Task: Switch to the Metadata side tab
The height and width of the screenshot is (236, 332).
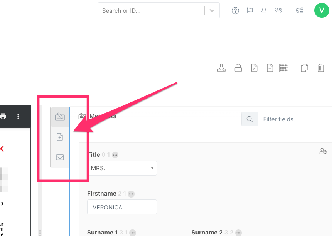Action: (60, 117)
